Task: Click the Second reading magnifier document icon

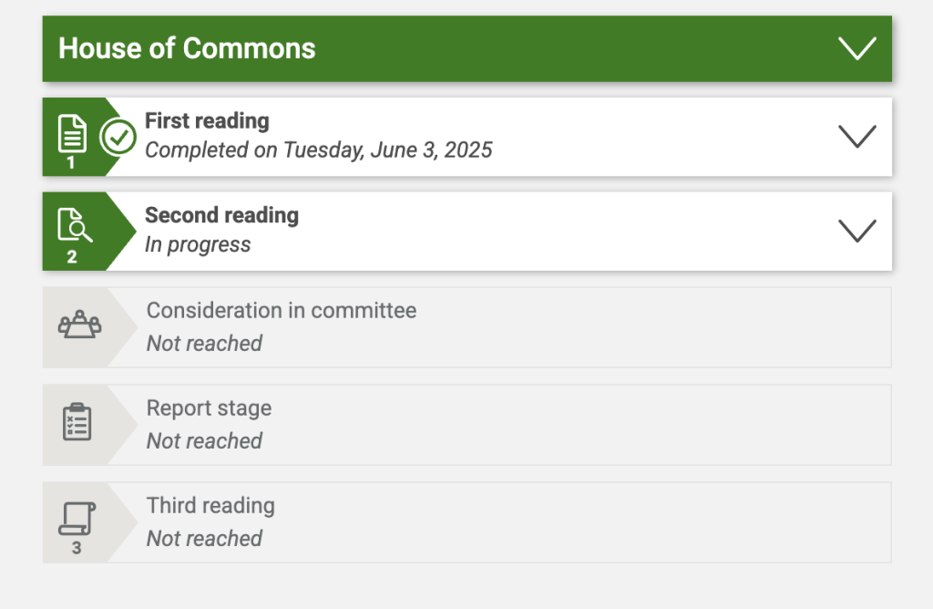Action: [x=73, y=224]
